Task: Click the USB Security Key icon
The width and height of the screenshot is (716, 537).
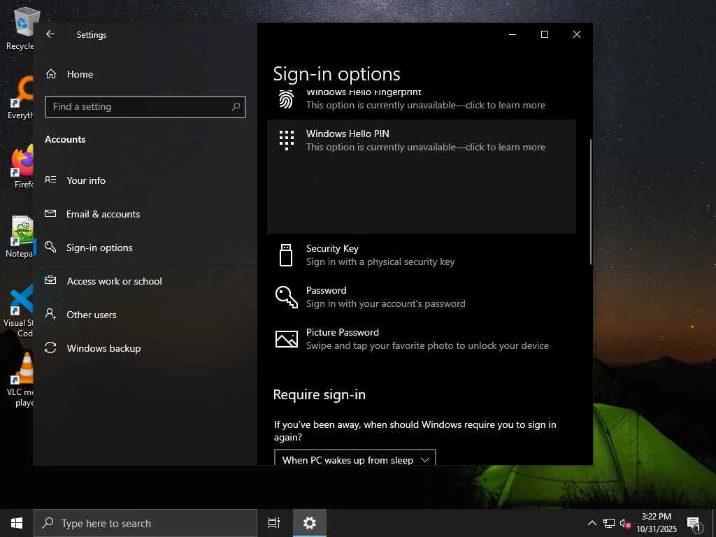Action: pyautogui.click(x=286, y=255)
